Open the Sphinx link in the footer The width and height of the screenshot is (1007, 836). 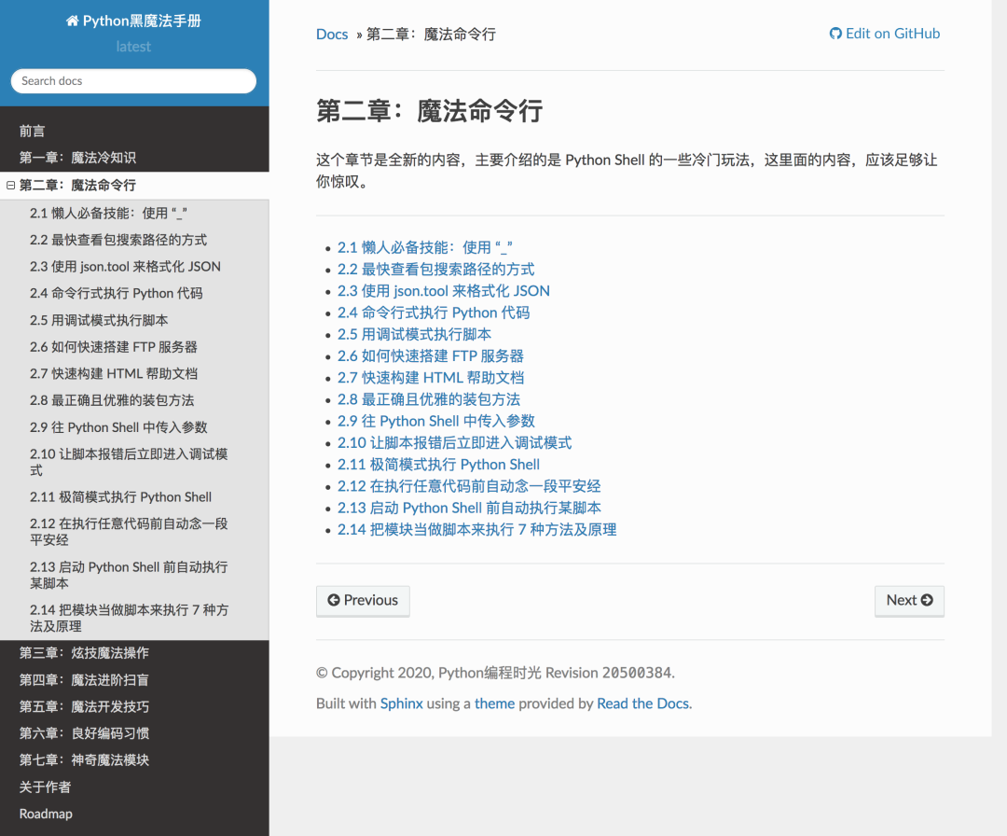(401, 704)
